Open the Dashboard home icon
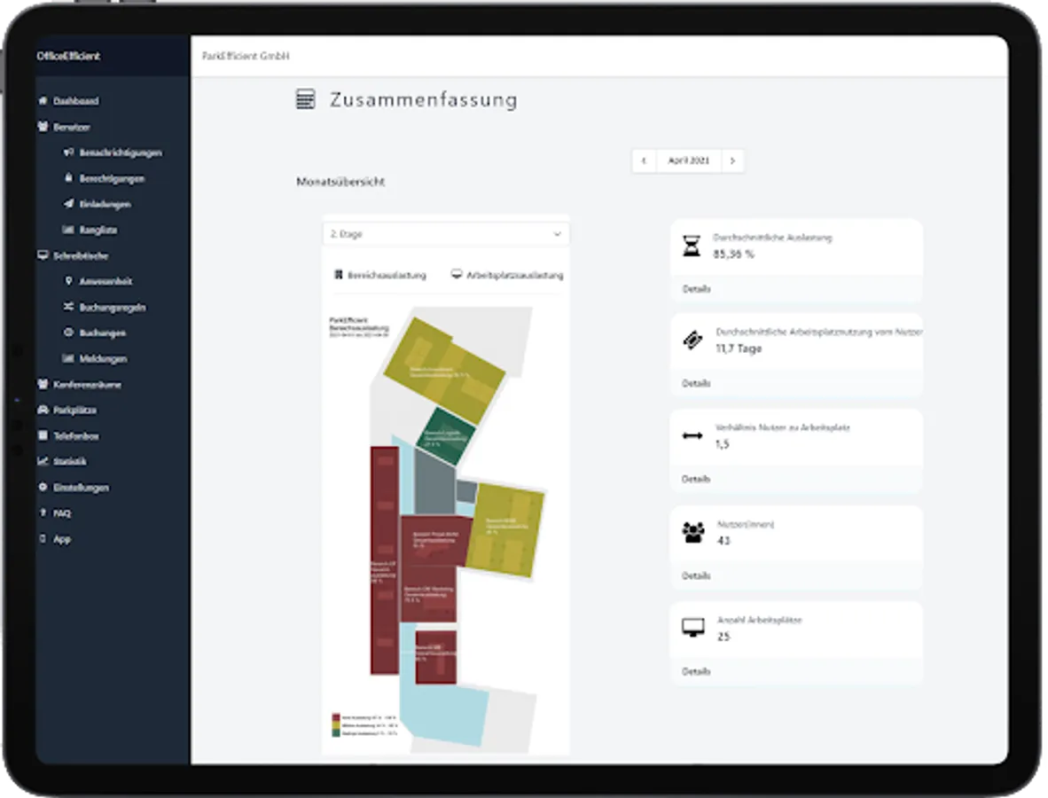Image resolution: width=1048 pixels, height=798 pixels. [43, 101]
